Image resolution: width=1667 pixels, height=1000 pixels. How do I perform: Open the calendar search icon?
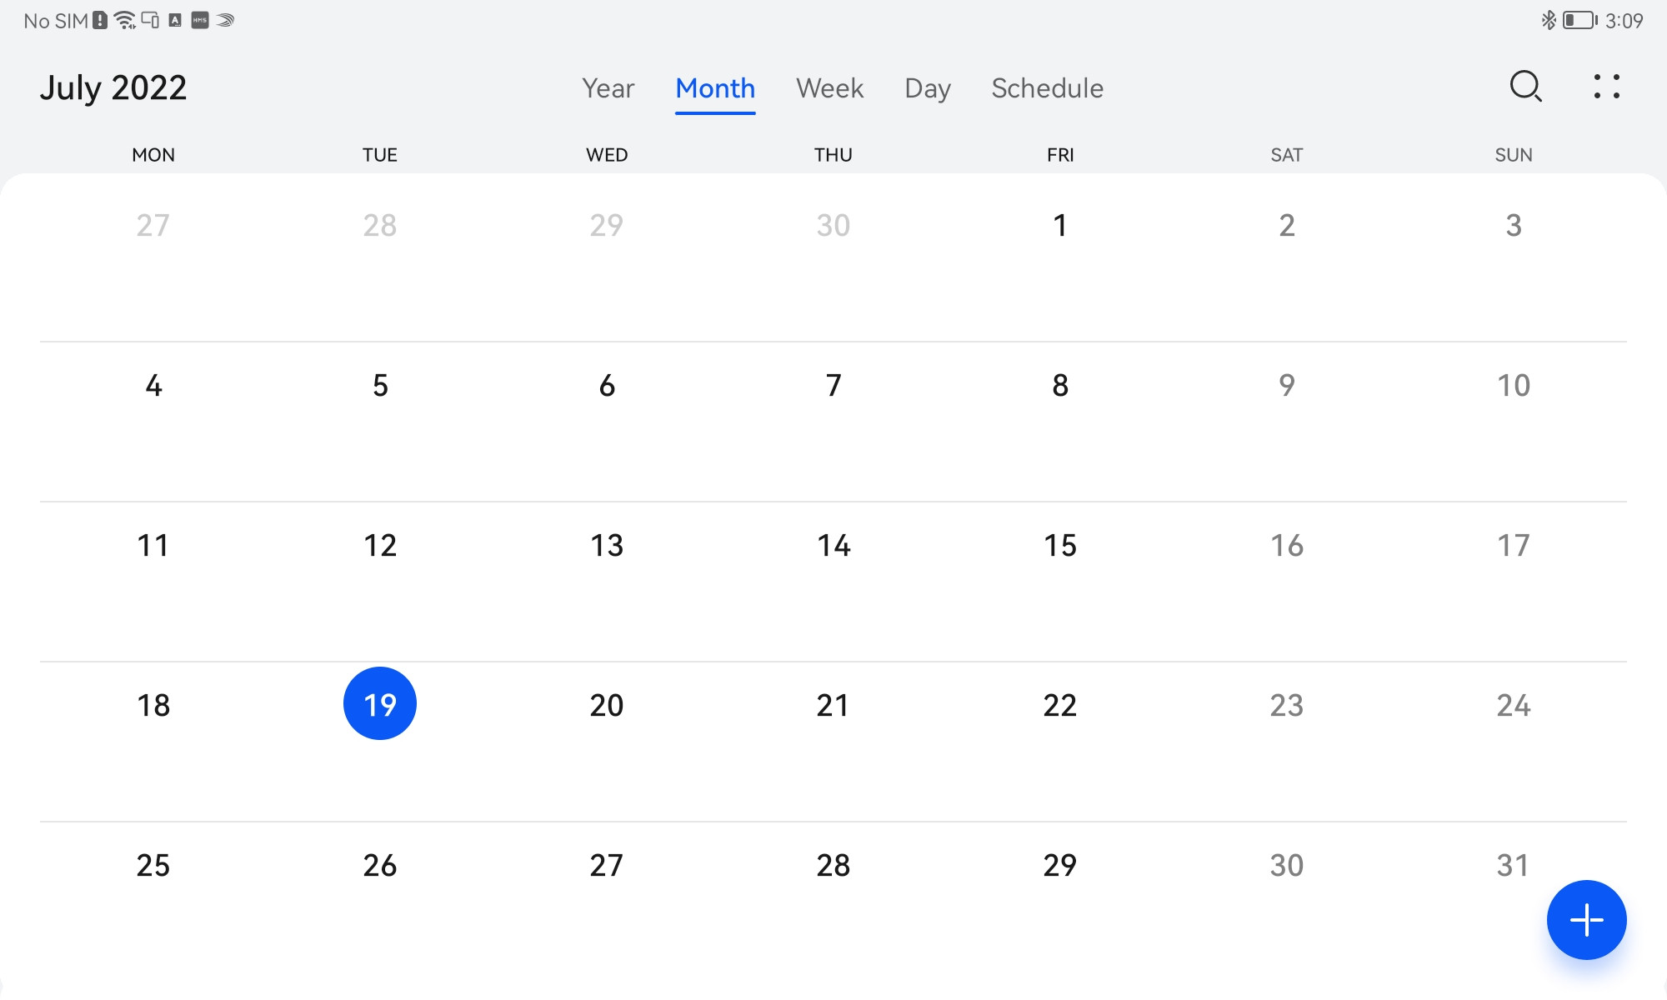1525,86
